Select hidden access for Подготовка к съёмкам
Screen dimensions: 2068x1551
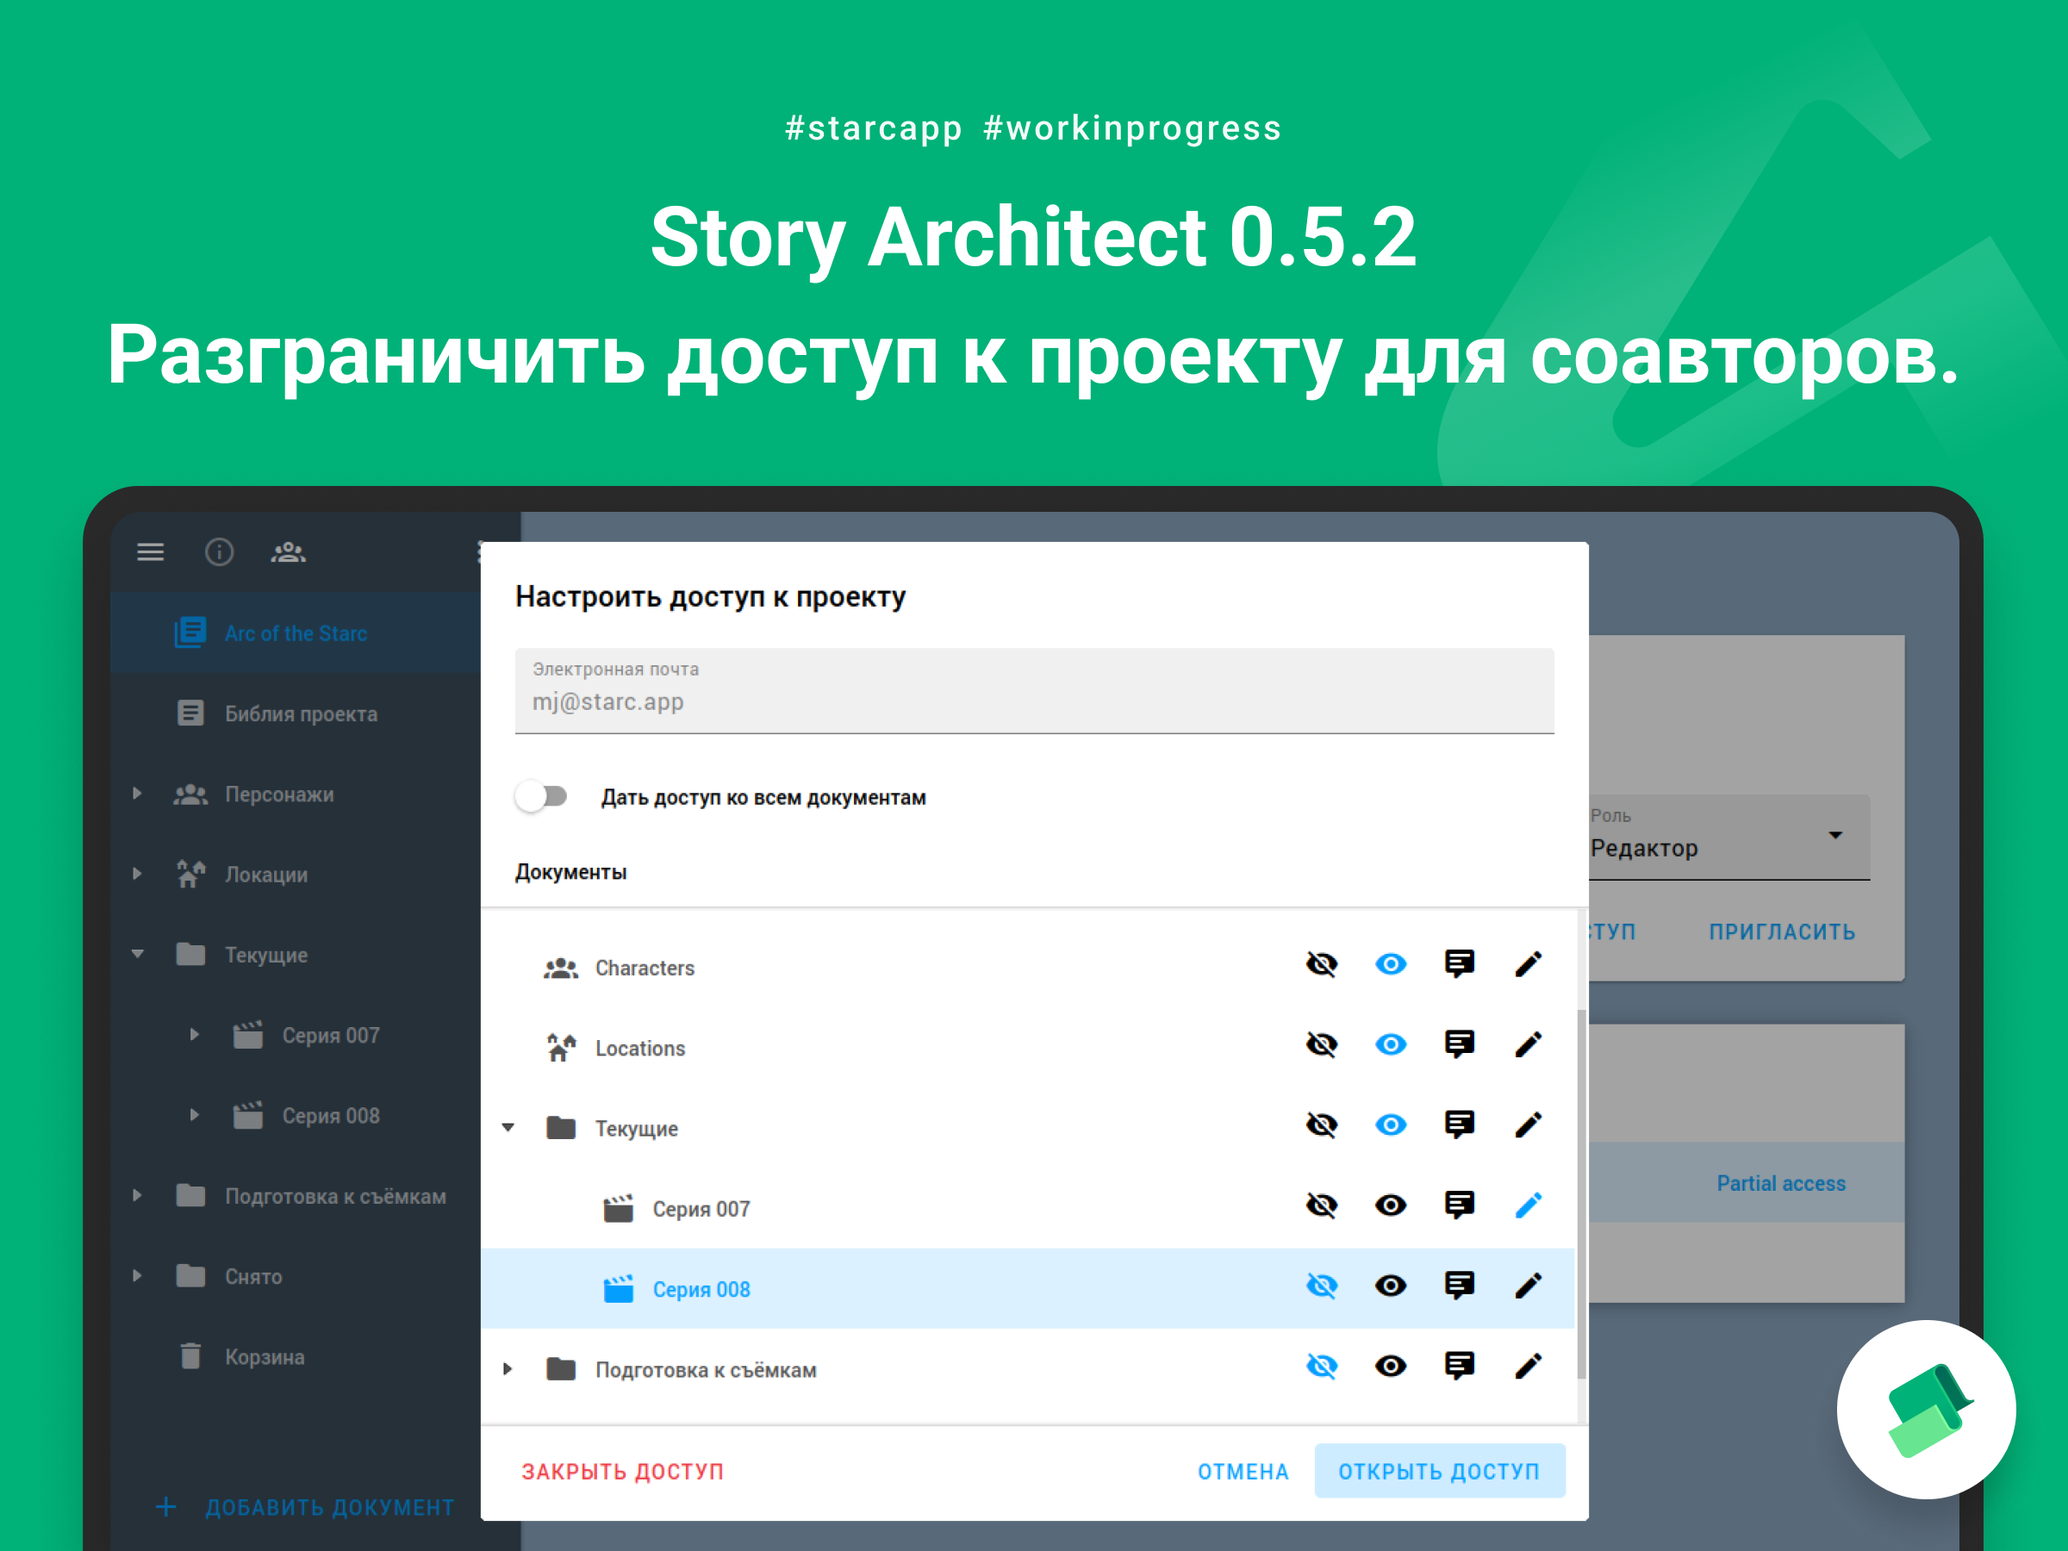pos(1321,1366)
